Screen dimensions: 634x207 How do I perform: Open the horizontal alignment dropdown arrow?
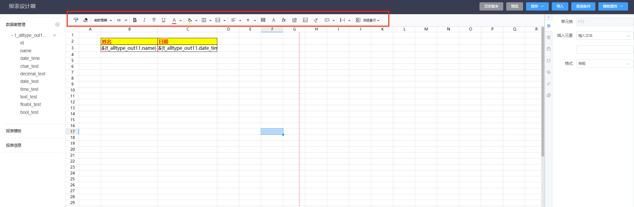pos(240,20)
